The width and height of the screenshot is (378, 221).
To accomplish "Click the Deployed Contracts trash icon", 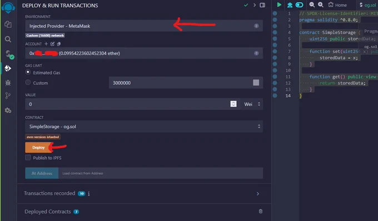I will [261, 212].
